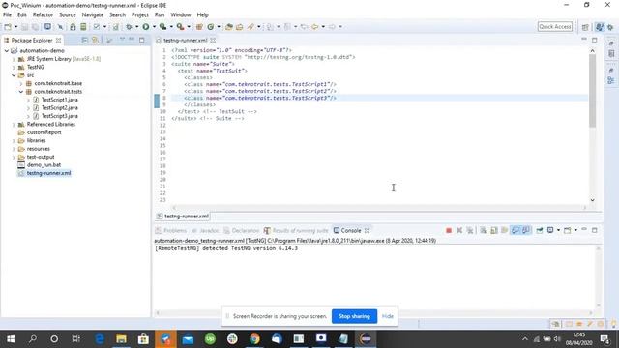619x348 pixels.
Task: Terminate the running process red square
Action: pyautogui.click(x=449, y=230)
